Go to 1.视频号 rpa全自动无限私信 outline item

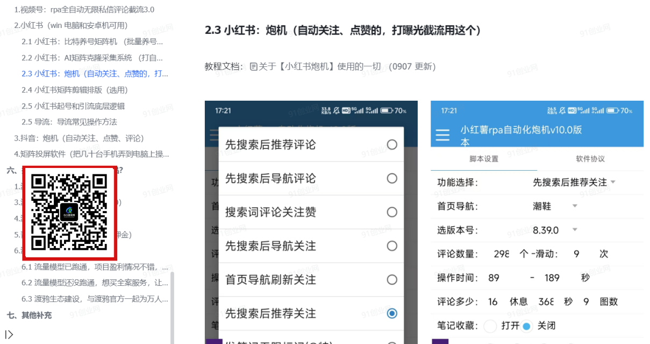click(x=84, y=9)
